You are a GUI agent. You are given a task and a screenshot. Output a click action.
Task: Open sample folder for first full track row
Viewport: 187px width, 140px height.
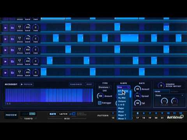click(12, 28)
